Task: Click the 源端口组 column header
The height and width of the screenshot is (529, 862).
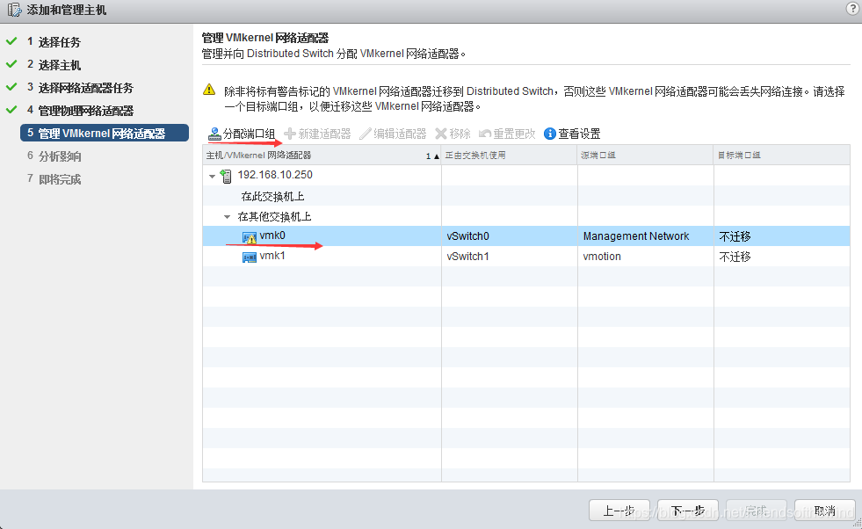Action: [645, 155]
